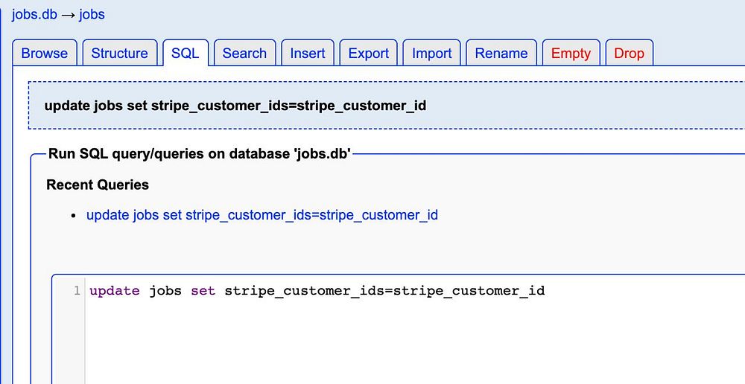Switch to the Browse tab
This screenshot has width=745, height=384.
coord(45,54)
